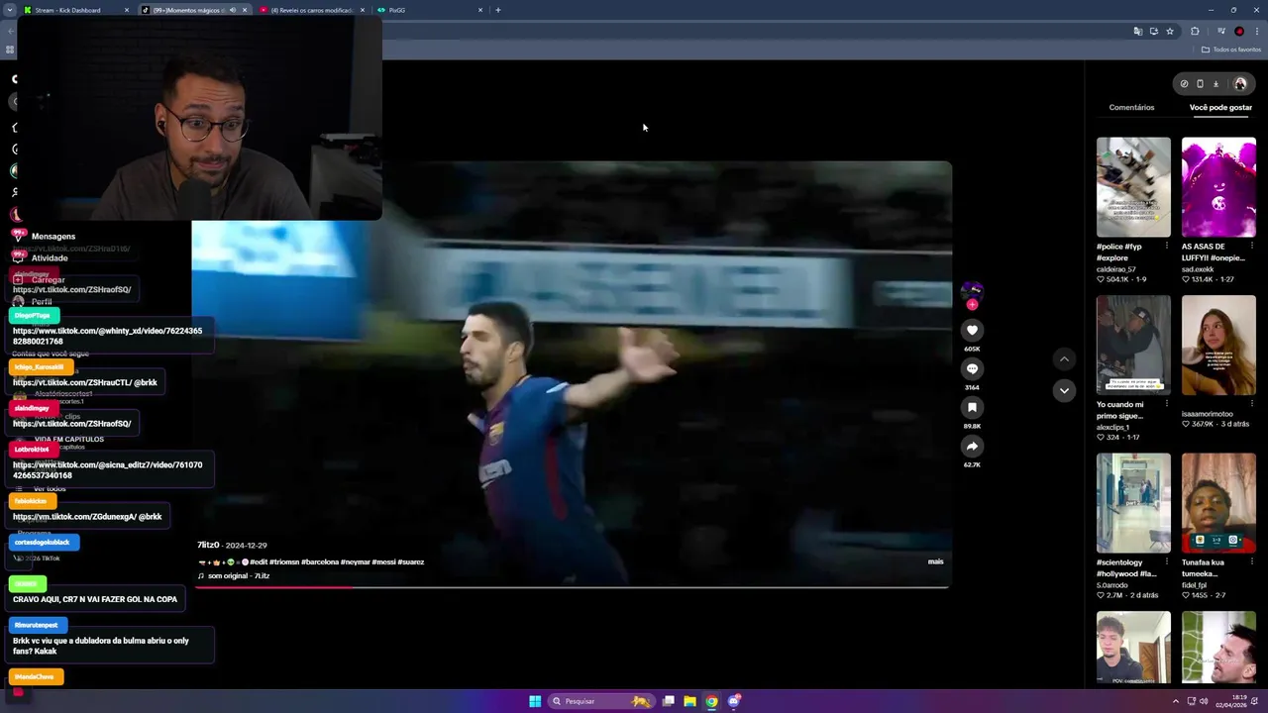Switch to Stream - Kick Dashboard tab
The width and height of the screenshot is (1268, 713).
coord(74,10)
